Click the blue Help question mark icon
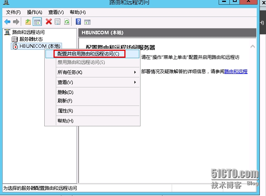266x196 pixels. 78,22
